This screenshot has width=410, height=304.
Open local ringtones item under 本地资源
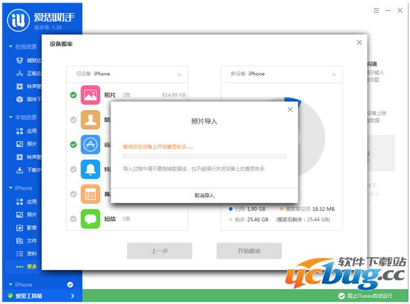(x=28, y=156)
